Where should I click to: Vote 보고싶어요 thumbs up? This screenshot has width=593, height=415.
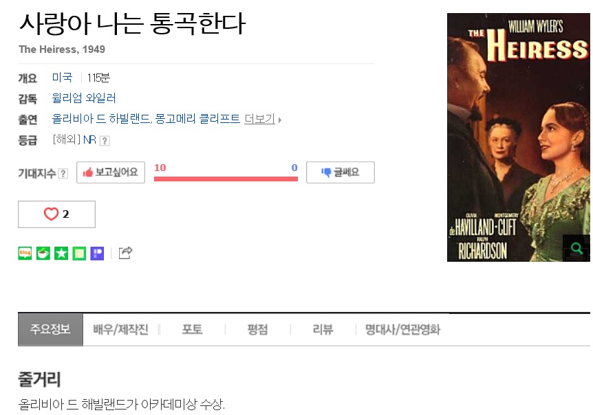[x=111, y=172]
